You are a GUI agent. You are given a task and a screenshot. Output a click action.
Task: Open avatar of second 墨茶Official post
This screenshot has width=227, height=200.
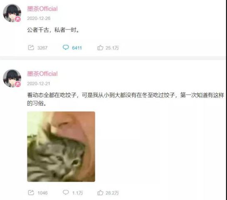pos(12,78)
